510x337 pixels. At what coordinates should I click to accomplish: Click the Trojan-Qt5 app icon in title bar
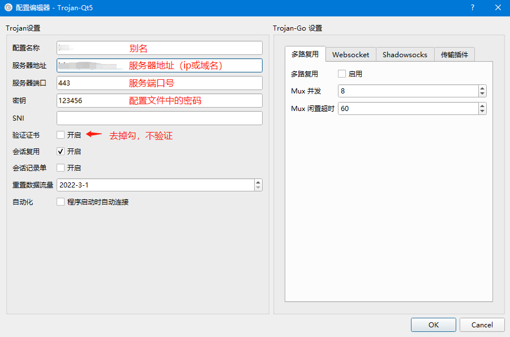click(x=8, y=7)
